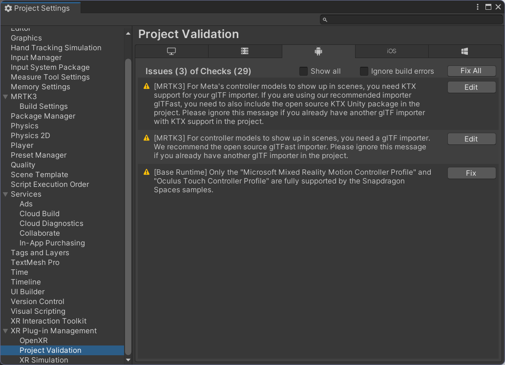Select the Standalone desktop platform tab

point(171,51)
